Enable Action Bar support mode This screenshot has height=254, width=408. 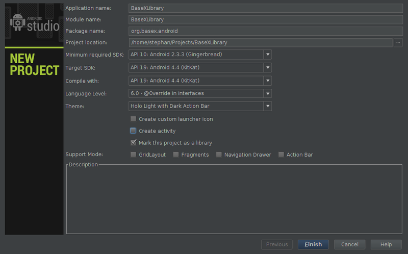[x=281, y=155]
